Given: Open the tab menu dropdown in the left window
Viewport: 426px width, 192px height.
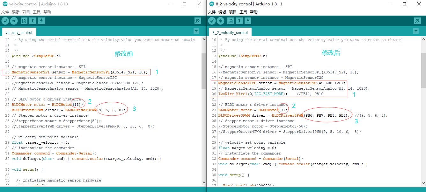Looking at the screenshot, I should 196,31.
